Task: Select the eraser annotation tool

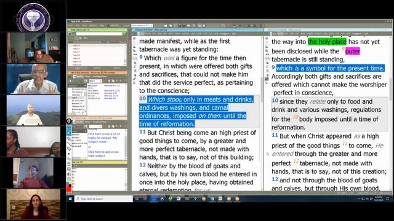Action: (69, 149)
